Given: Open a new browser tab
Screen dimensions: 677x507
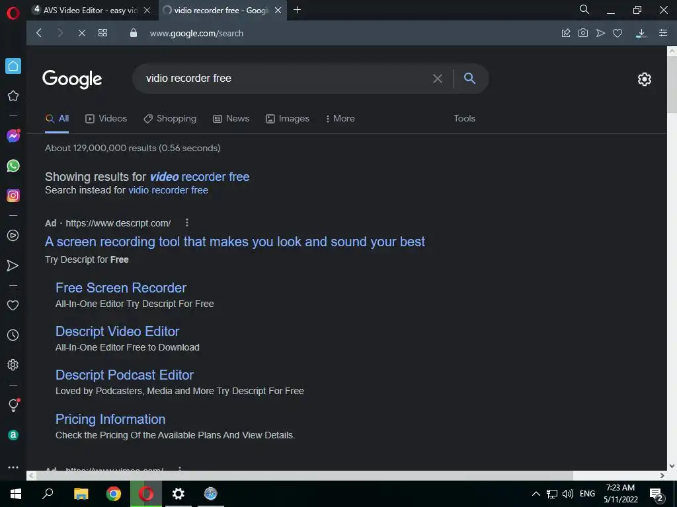Looking at the screenshot, I should (297, 10).
